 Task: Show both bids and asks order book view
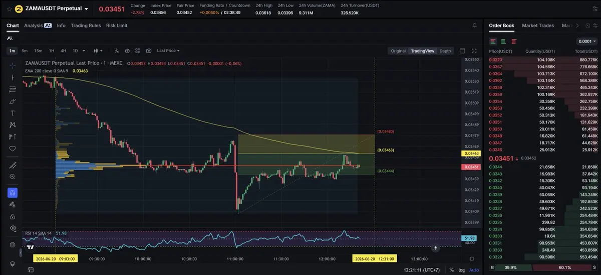click(493, 41)
